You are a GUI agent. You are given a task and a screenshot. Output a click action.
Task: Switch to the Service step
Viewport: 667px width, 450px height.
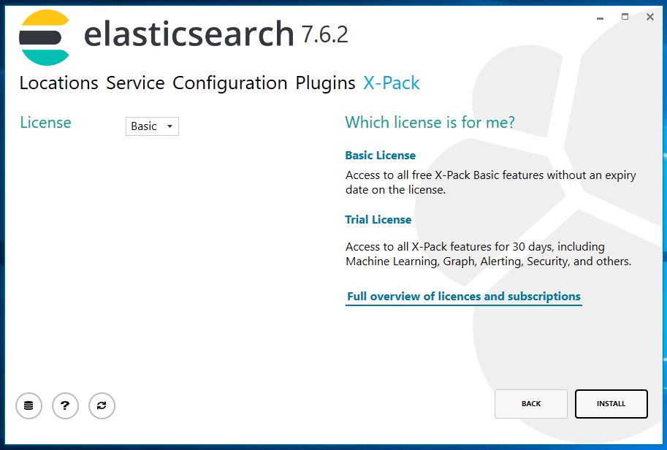135,83
